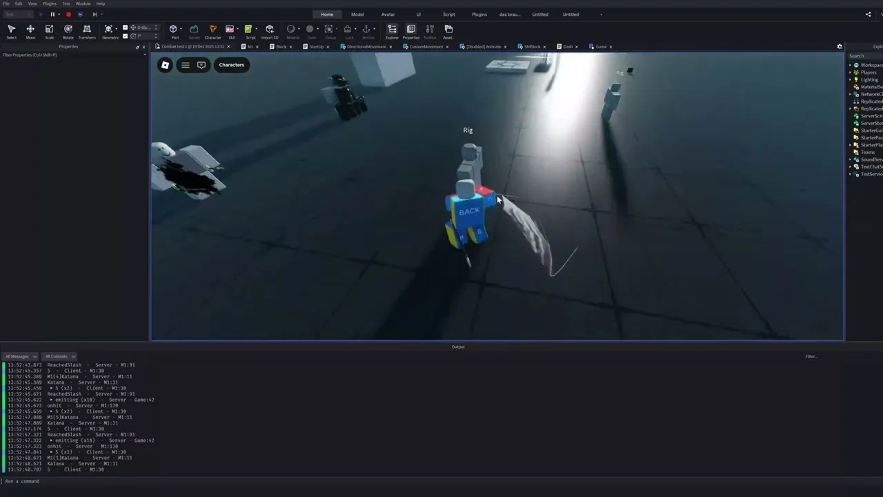
Task: Insert a Part from toolbar
Action: 173,31
